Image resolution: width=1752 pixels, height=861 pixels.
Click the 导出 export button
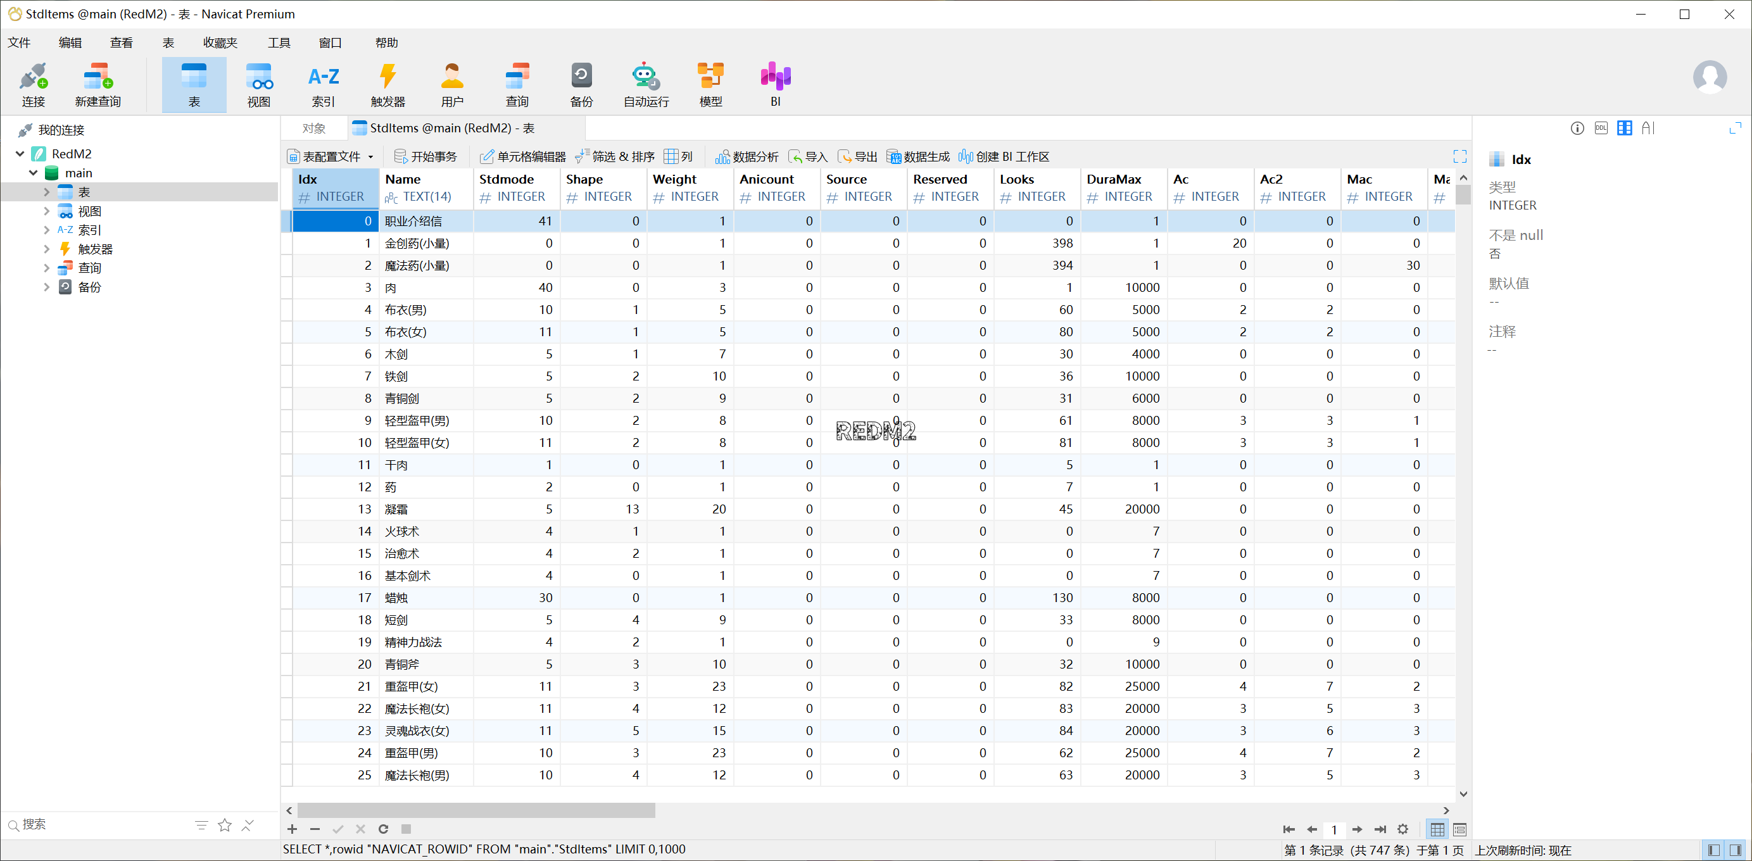[857, 157]
